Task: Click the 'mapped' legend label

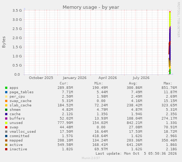Action: [16, 140]
